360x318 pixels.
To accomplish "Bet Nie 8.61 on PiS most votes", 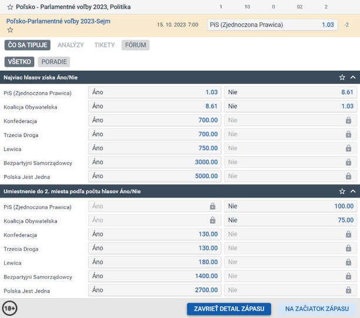I will (291, 92).
